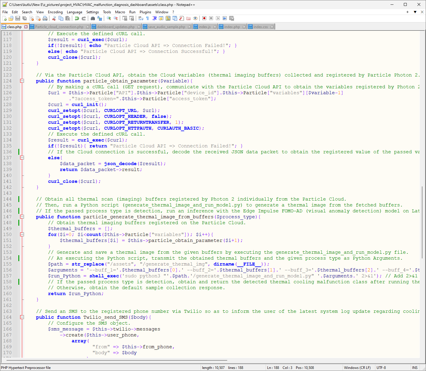Toggle Show All Characters pilcrow icon
Image resolution: width=426 pixels, height=371 pixels.
click(147, 18)
